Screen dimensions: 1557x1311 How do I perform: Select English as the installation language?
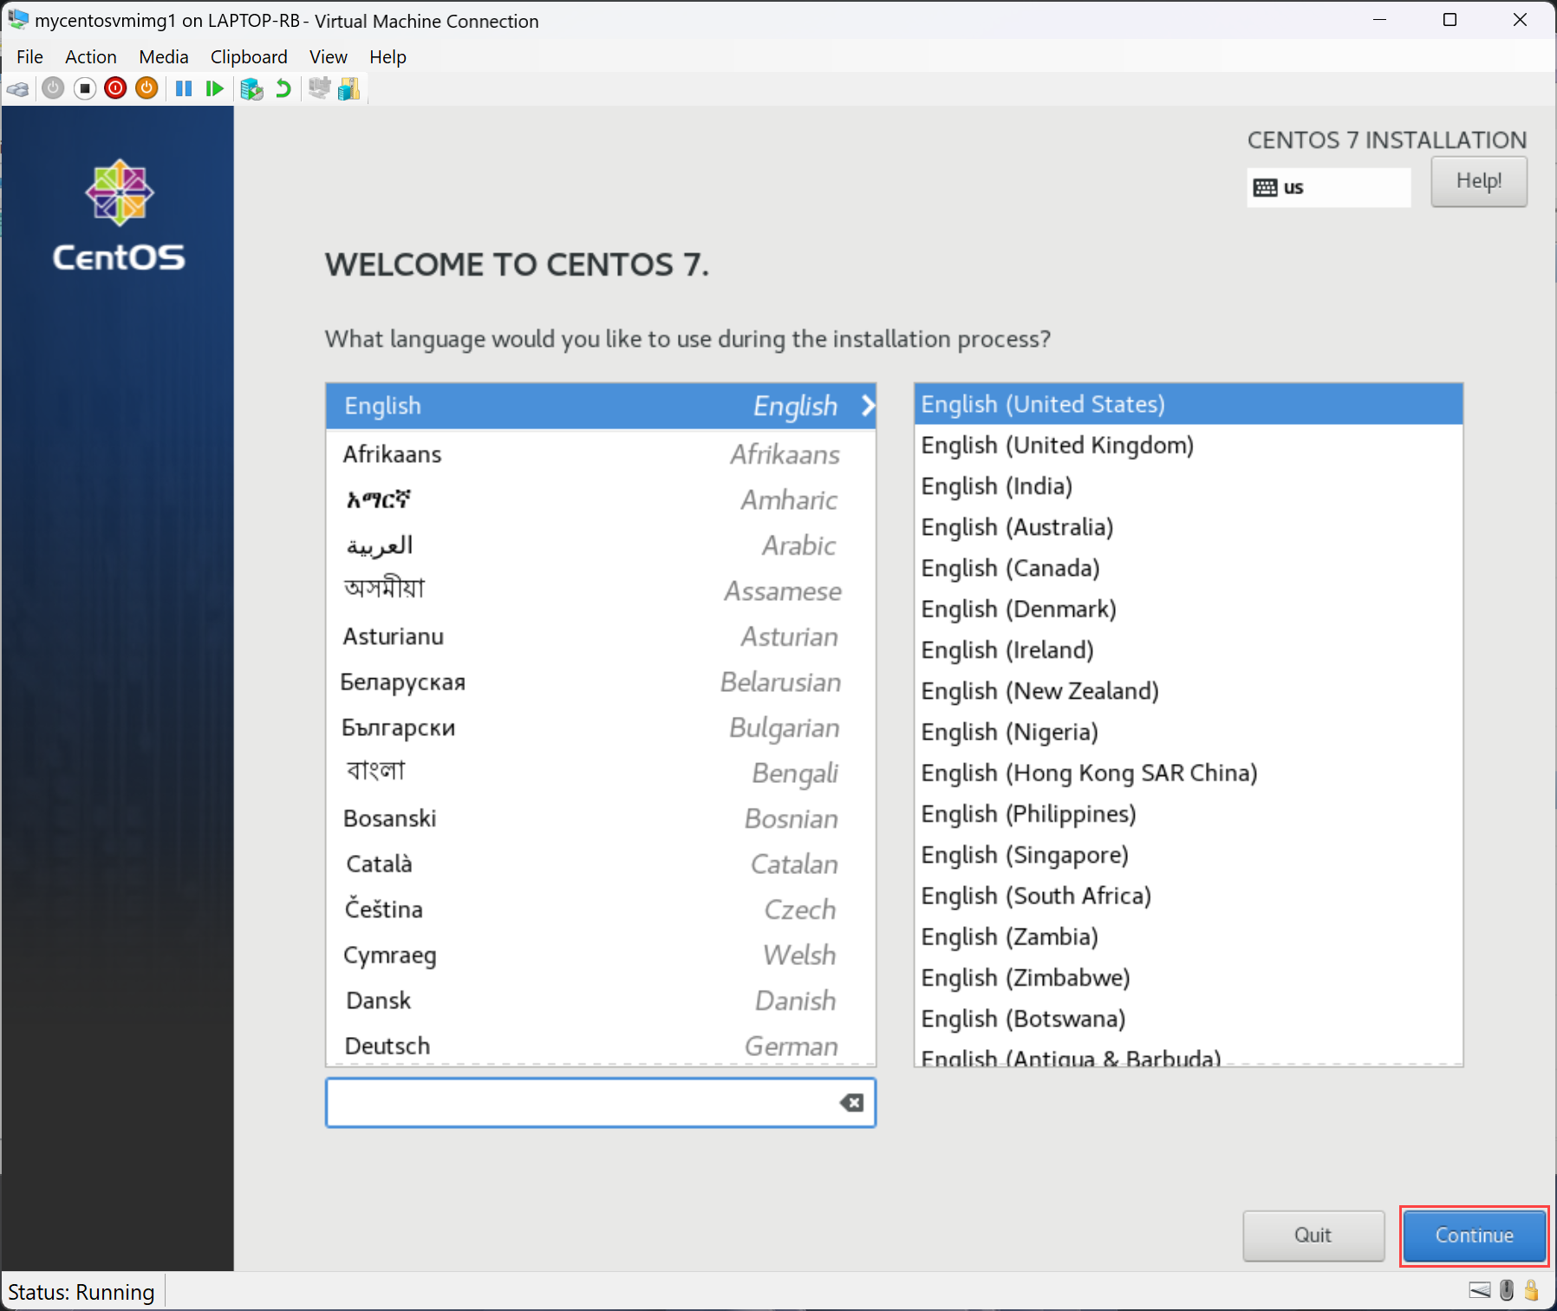[x=520, y=405]
